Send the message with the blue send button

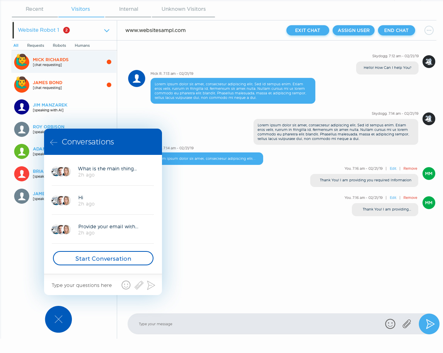point(429,324)
